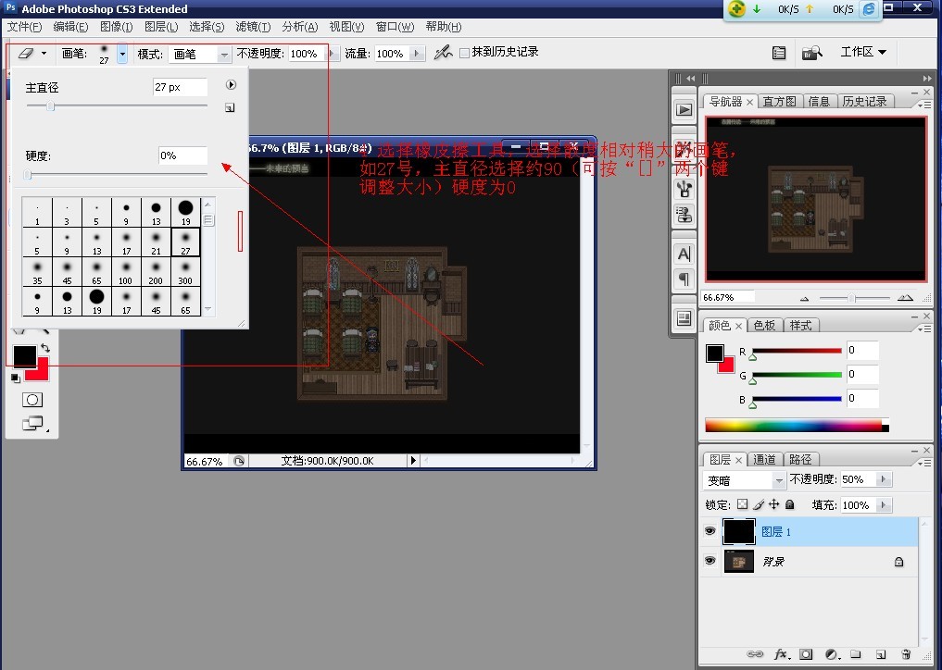Viewport: 942px width, 670px height.
Task: Switch to the 通道 tab
Action: [x=764, y=460]
